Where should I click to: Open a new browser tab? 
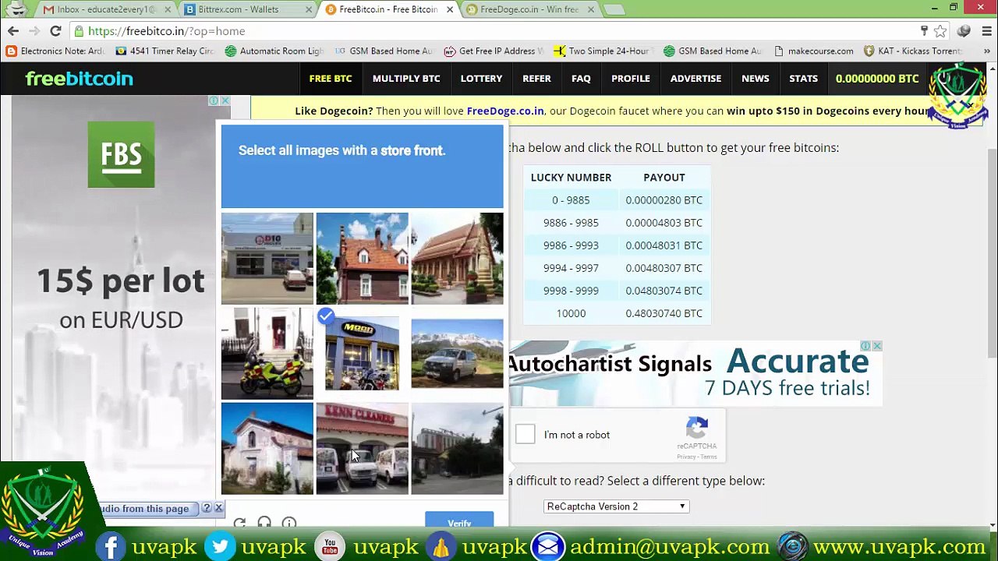(614, 9)
